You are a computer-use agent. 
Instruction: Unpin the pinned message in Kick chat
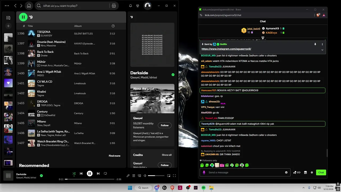[315, 44]
